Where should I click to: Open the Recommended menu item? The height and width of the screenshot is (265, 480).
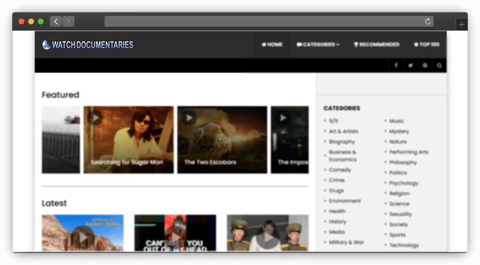376,44
